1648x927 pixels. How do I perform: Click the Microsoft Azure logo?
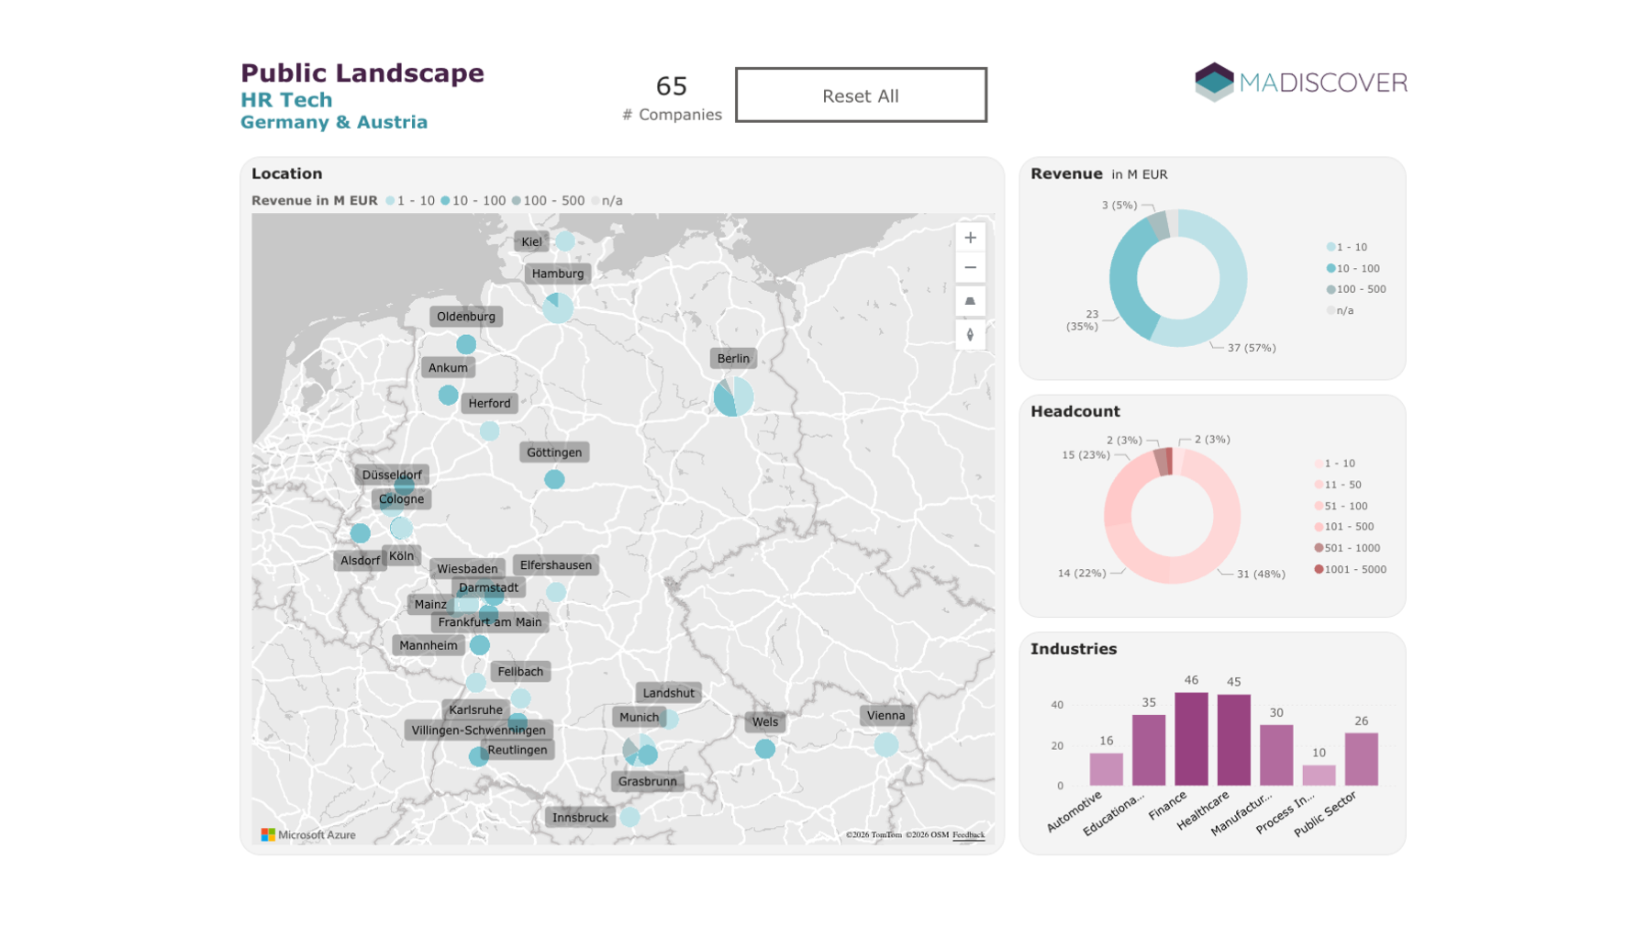(308, 834)
